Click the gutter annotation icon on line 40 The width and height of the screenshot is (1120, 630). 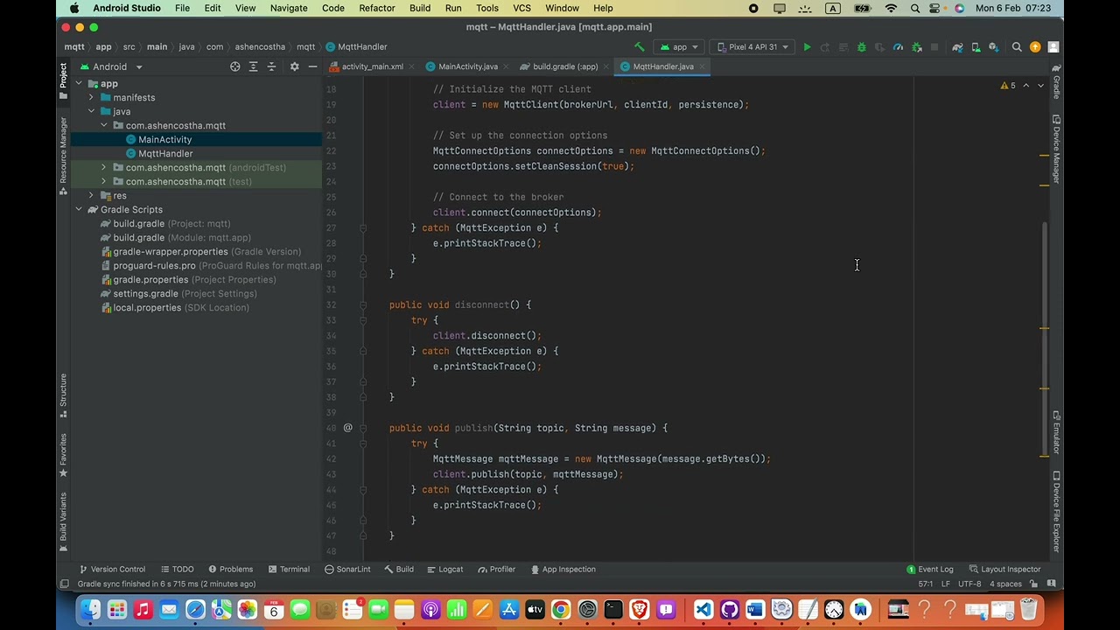pos(347,428)
